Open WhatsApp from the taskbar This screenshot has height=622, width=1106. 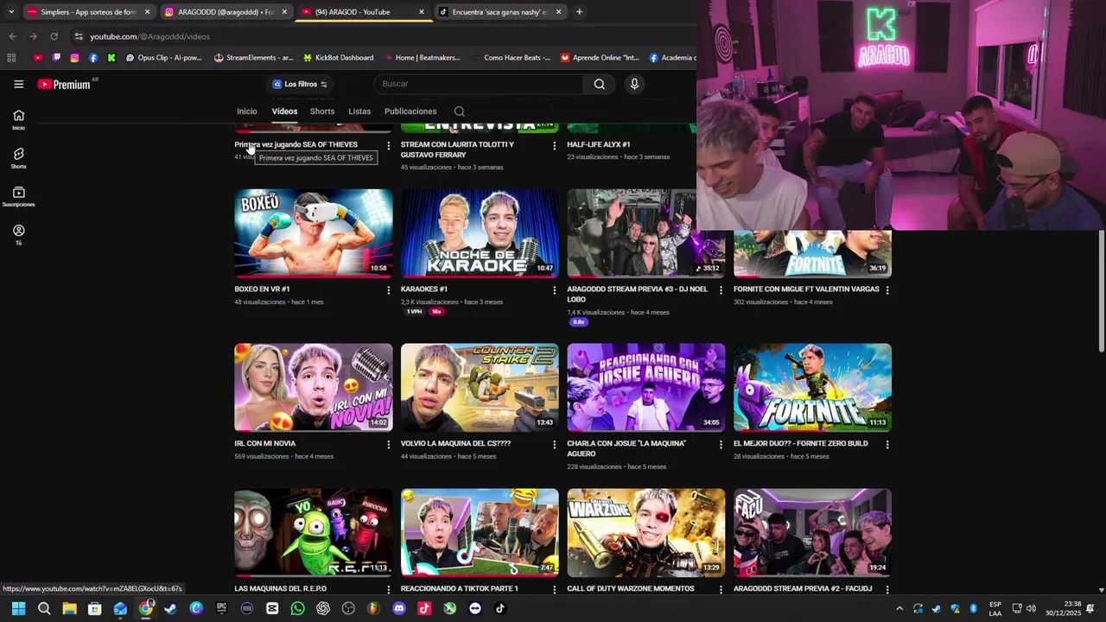(x=297, y=608)
